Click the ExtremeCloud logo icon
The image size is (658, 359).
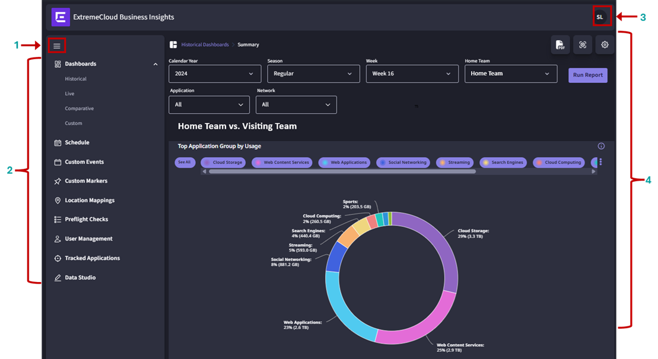click(x=61, y=17)
